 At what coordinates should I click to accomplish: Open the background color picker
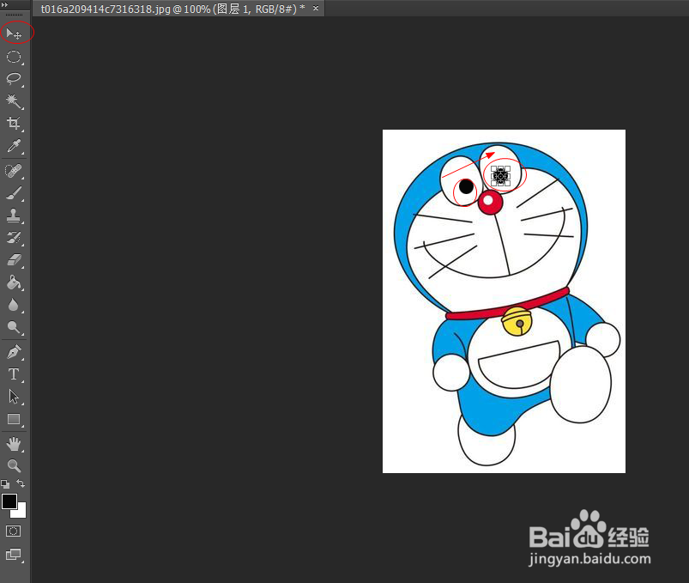click(21, 512)
